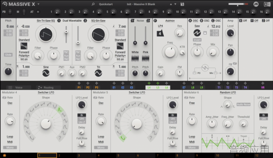Toggle Mono in Modulator 6
Image resolution: width=273 pixels, height=158 pixels.
[192, 147]
